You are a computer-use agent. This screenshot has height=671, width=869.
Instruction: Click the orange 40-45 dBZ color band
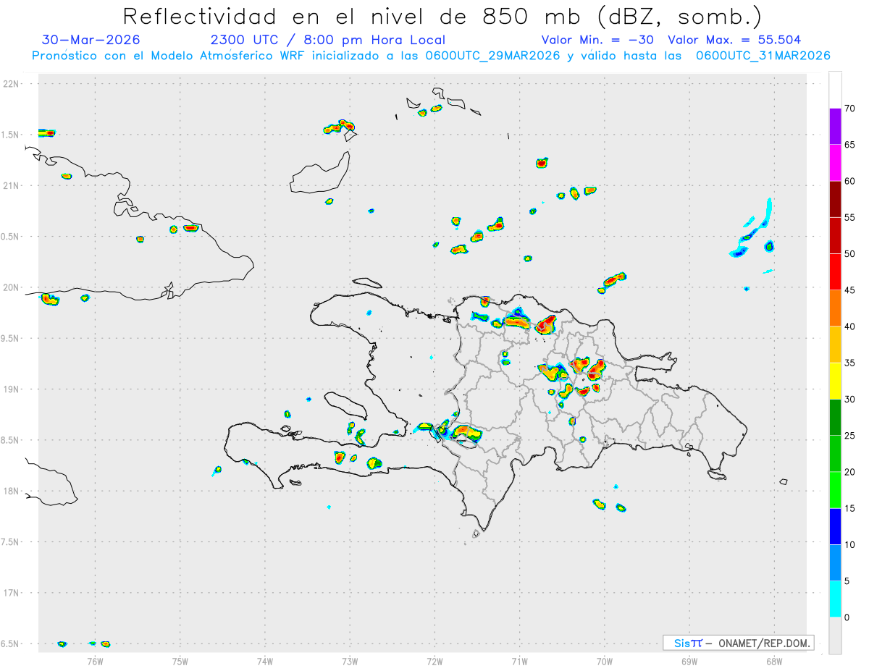[835, 308]
